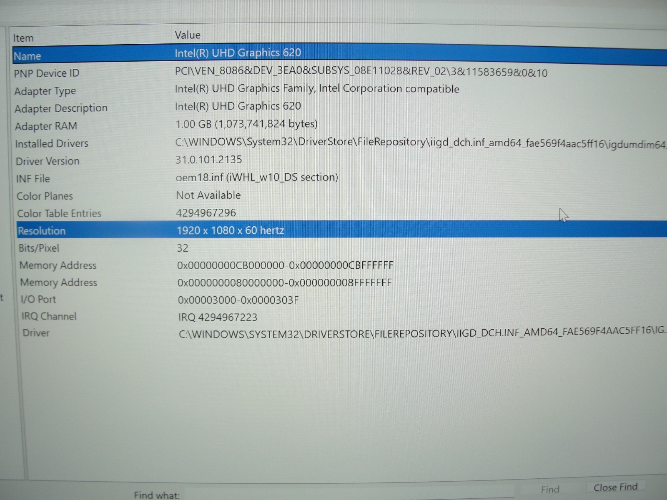Select the Color Table Entries row
The image size is (667, 500).
pos(341,213)
